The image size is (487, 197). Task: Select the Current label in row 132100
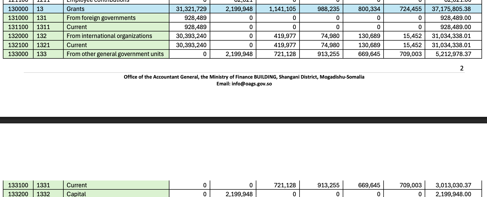(x=77, y=45)
